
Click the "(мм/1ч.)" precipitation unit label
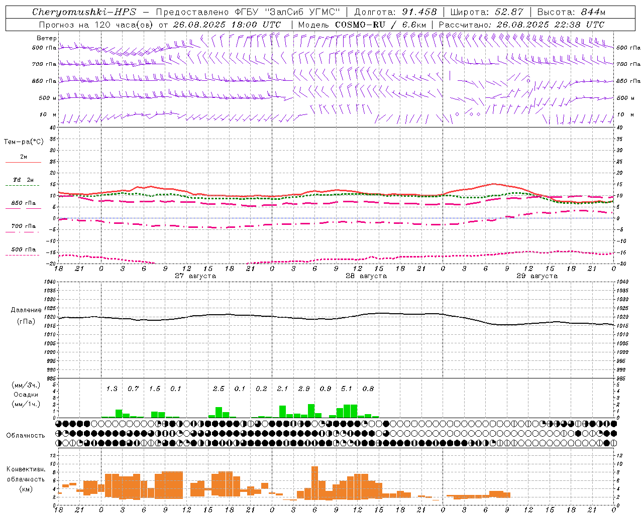26,404
